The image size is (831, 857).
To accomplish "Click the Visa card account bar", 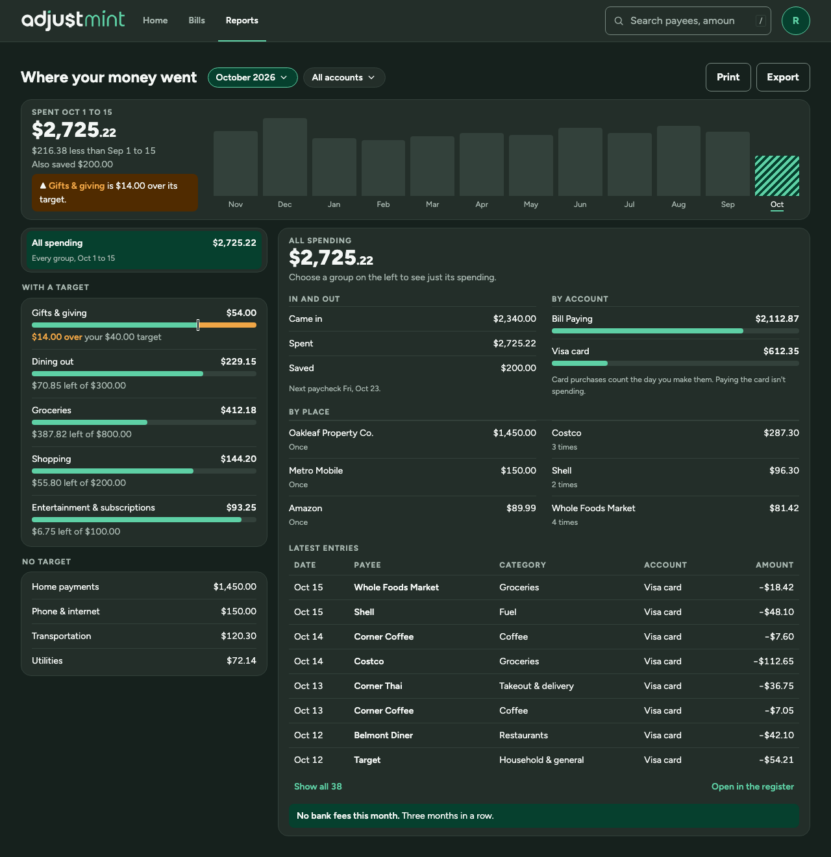I will (x=675, y=363).
